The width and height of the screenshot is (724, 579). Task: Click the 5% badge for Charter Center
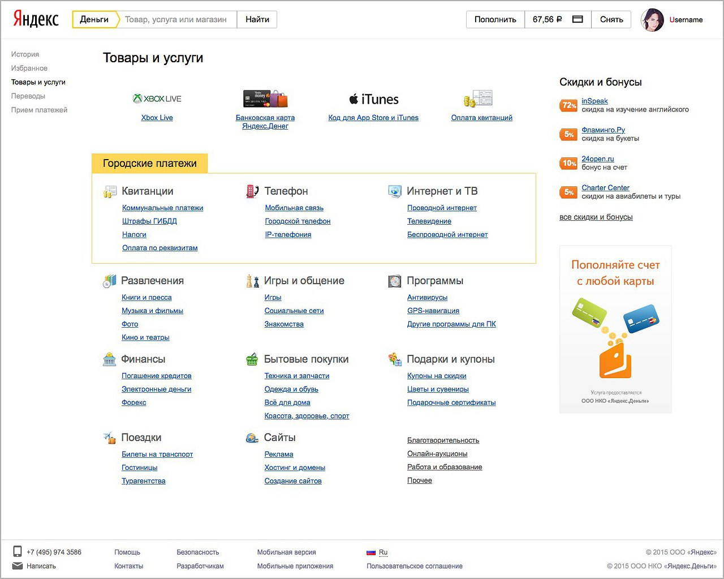(x=568, y=192)
